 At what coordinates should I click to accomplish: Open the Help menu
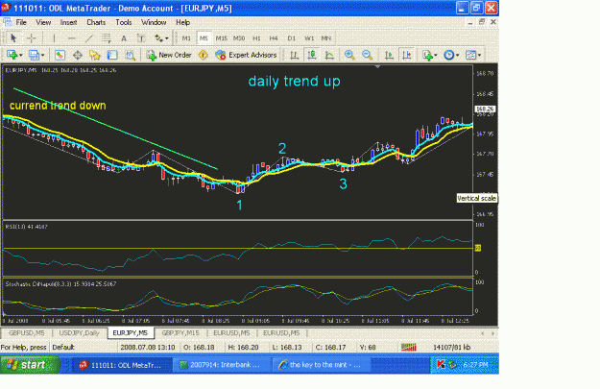coord(183,22)
